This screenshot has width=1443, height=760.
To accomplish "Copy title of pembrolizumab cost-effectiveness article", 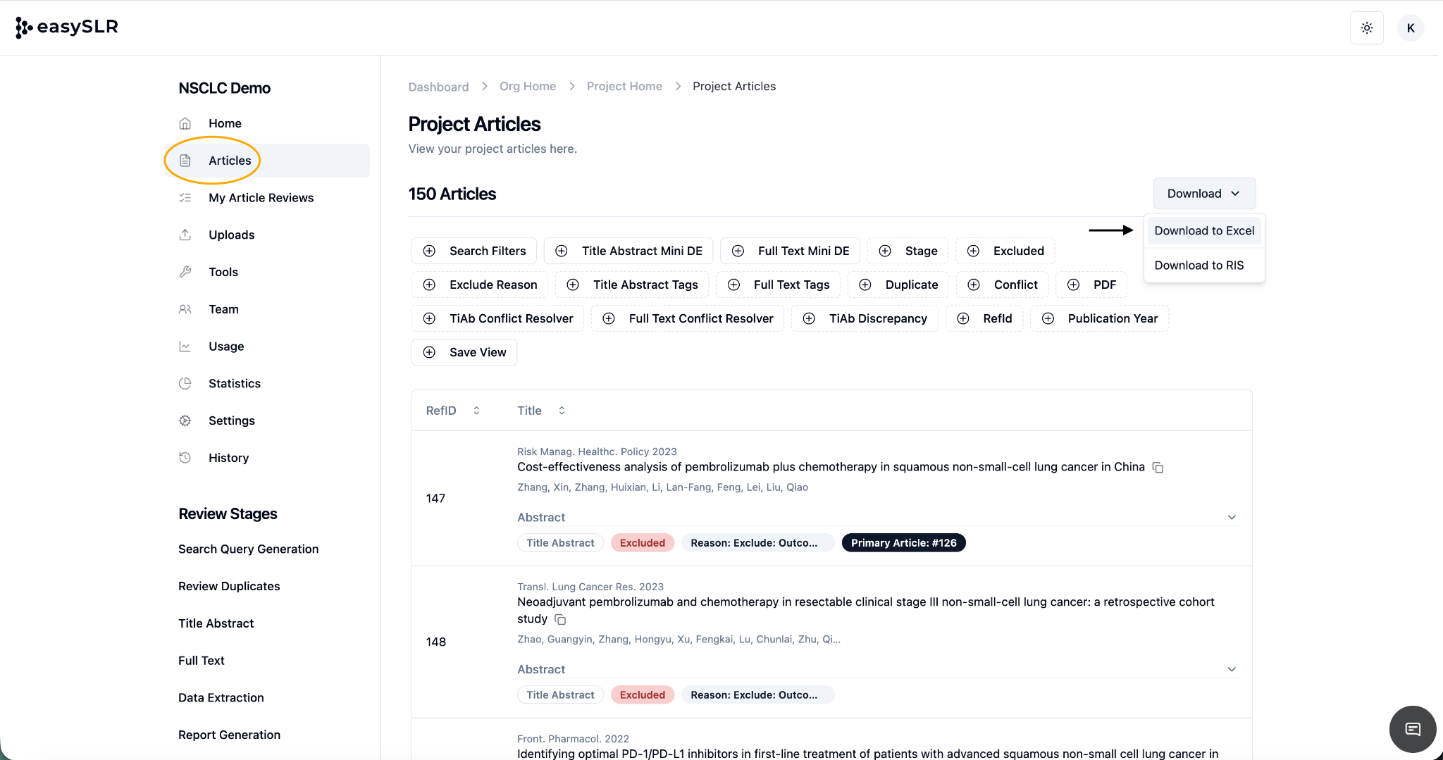I will [1158, 468].
